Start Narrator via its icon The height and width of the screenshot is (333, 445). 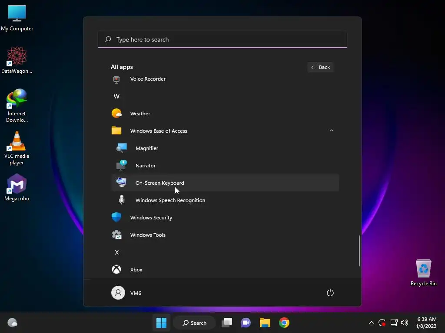tap(122, 165)
